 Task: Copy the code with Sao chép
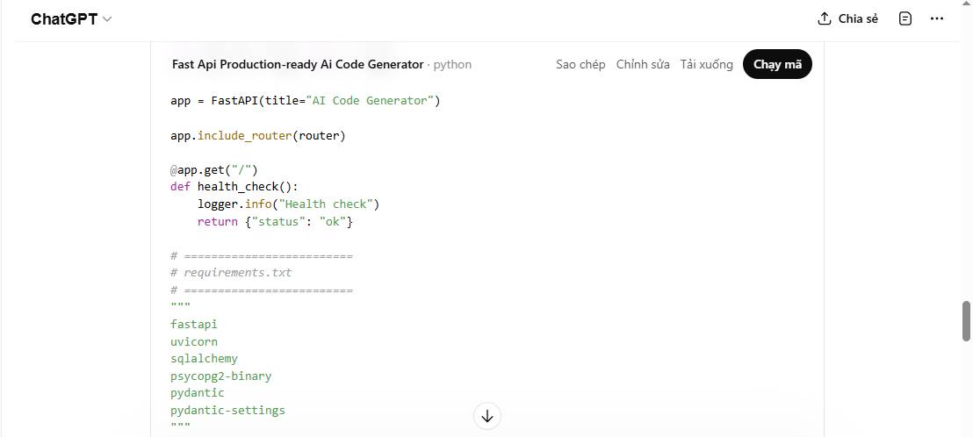tap(580, 64)
